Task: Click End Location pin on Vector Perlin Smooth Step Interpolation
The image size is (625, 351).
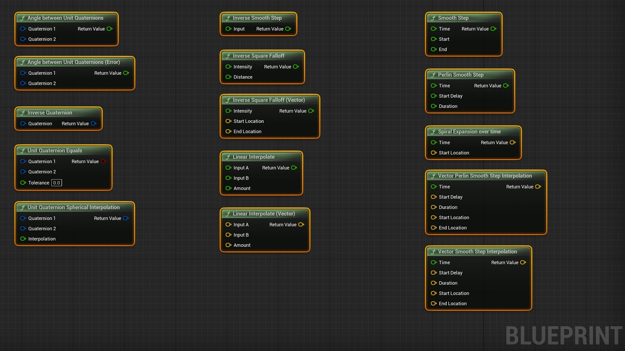Action: 434,228
